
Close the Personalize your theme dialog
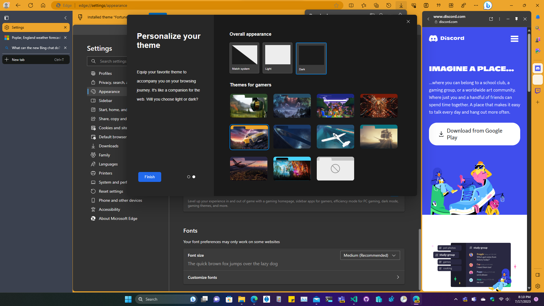pos(408,22)
